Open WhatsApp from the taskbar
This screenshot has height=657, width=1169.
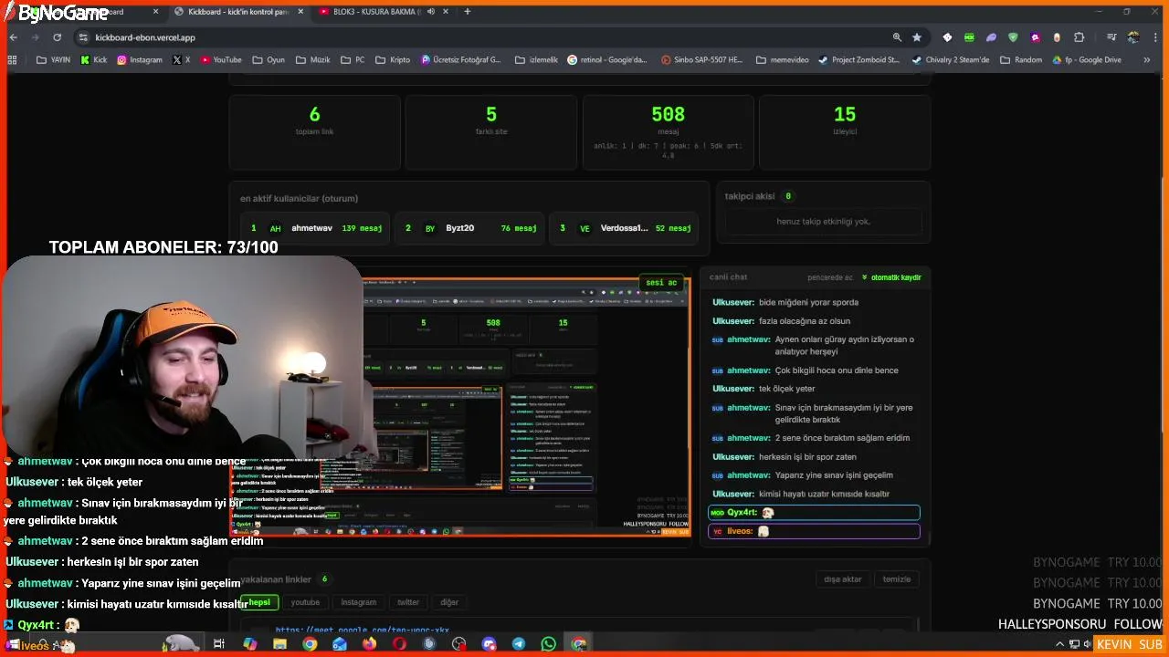coord(548,644)
